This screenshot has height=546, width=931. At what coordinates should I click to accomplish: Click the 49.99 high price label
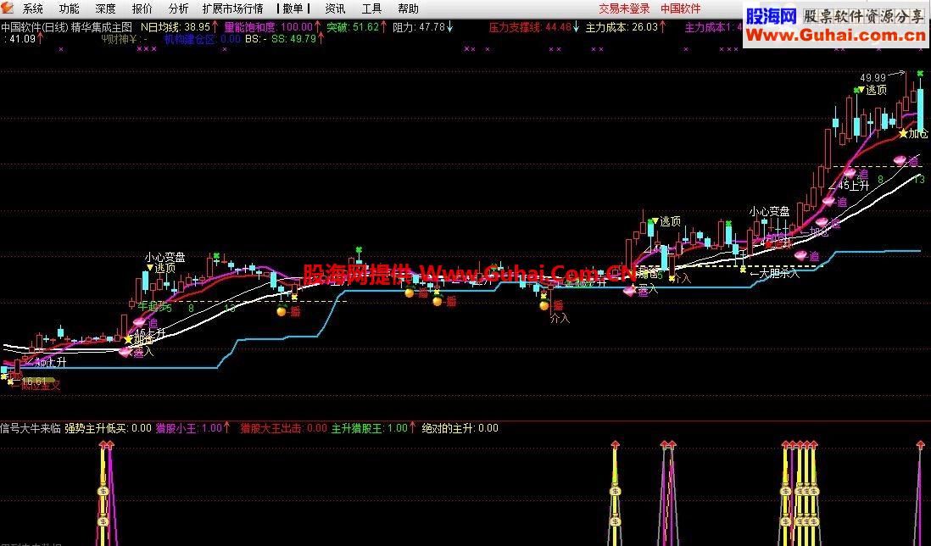872,78
